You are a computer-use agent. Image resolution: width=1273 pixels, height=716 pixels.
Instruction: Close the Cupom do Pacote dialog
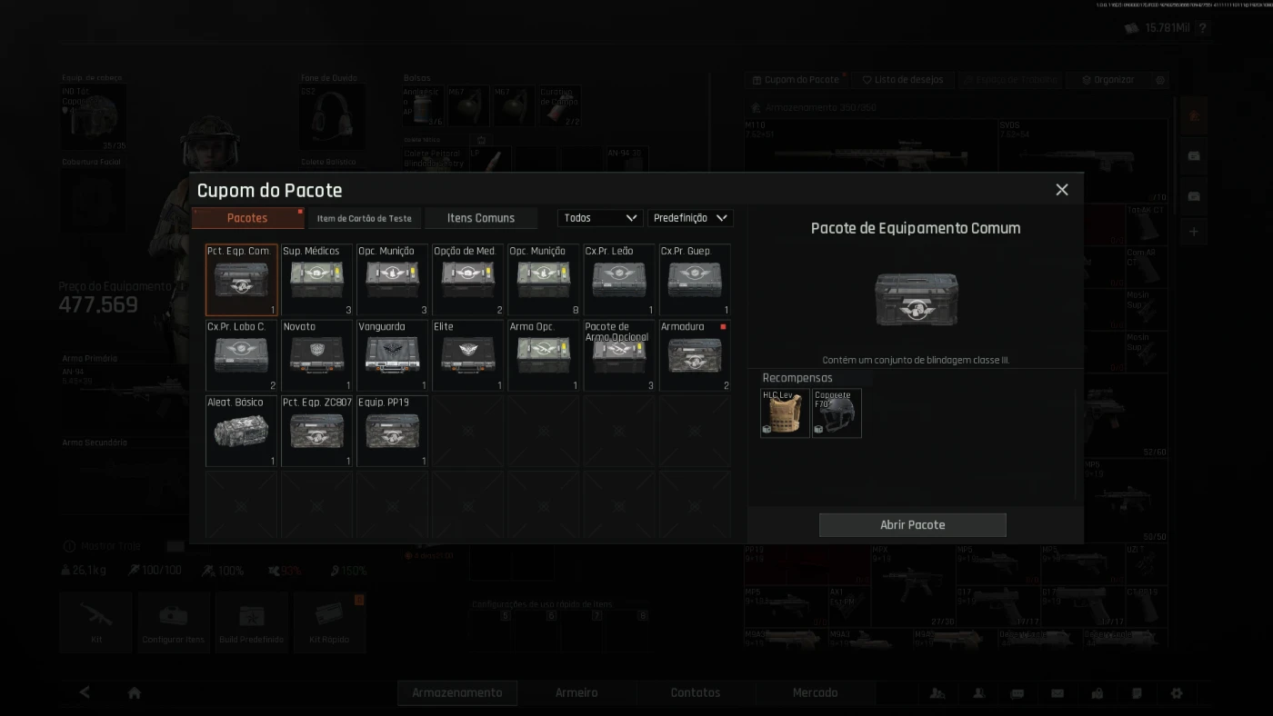(1061, 190)
